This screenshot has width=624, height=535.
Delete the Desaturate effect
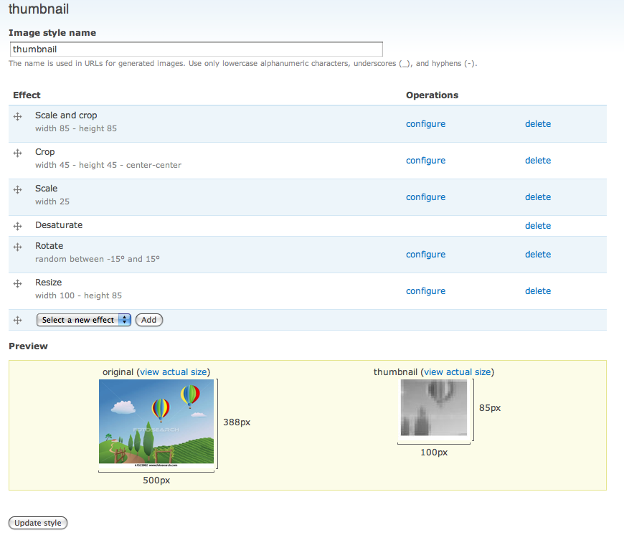[x=538, y=225]
